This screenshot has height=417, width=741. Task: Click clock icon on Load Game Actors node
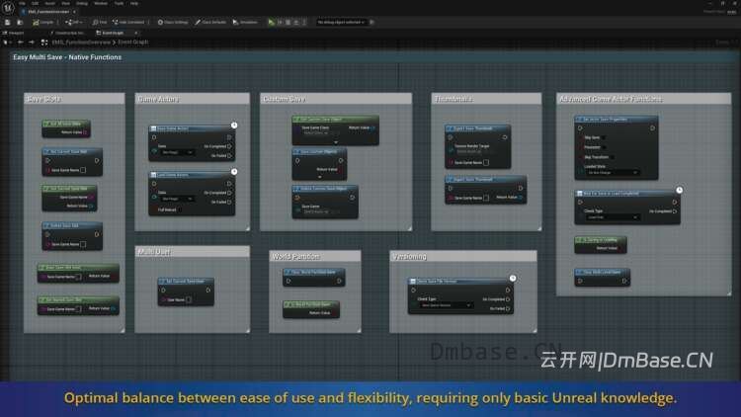coord(234,172)
